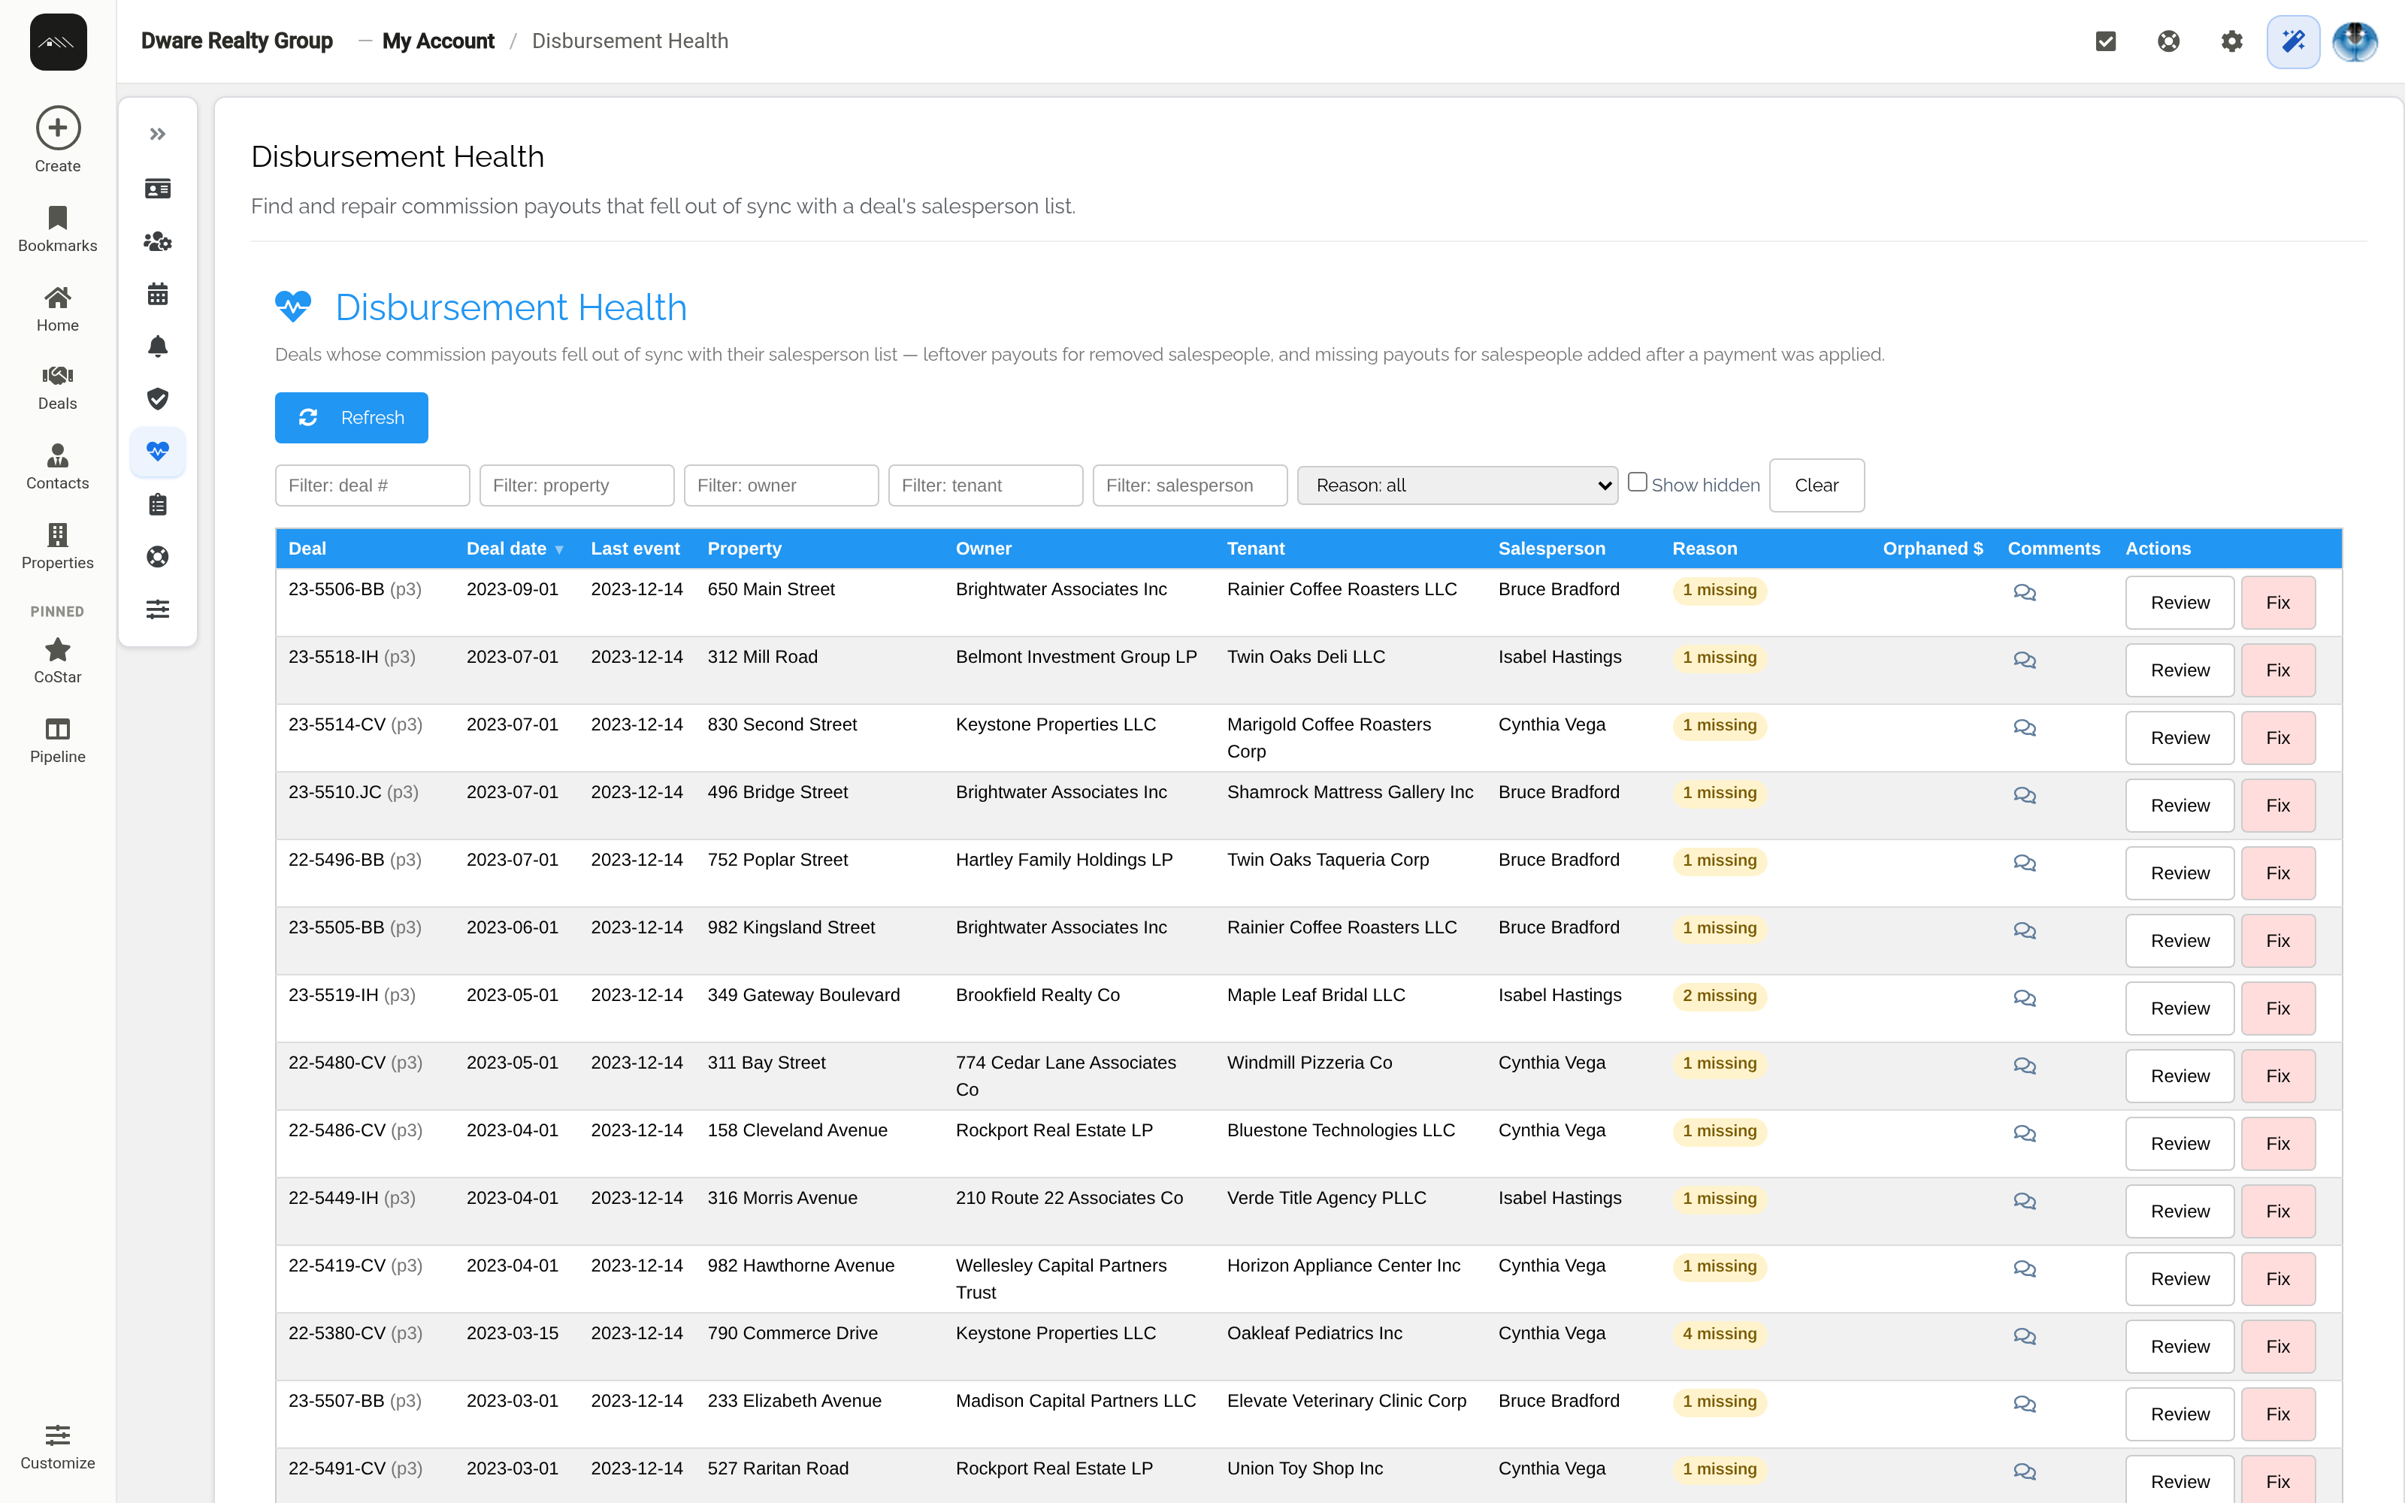This screenshot has width=2405, height=1503.
Task: Expand the secondary panel double-chevron
Action: click(157, 135)
